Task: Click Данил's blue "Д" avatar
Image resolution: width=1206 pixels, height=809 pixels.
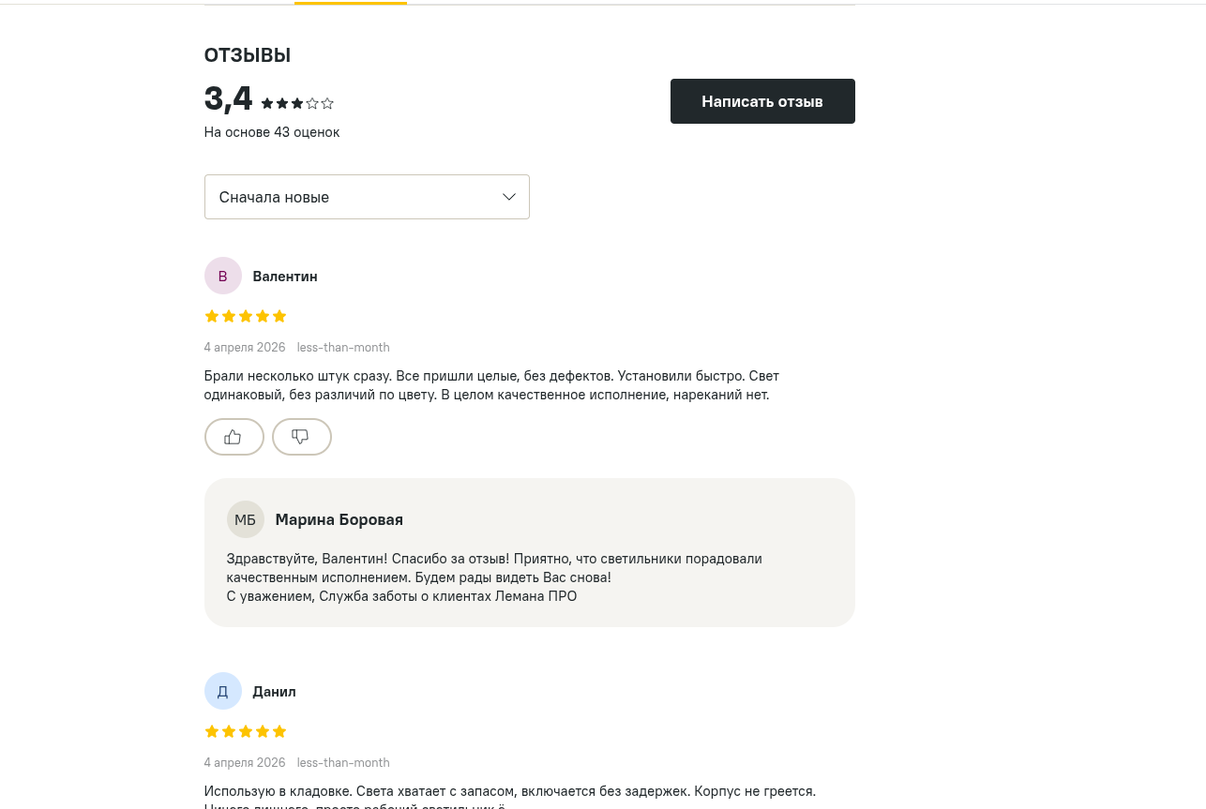Action: click(223, 691)
